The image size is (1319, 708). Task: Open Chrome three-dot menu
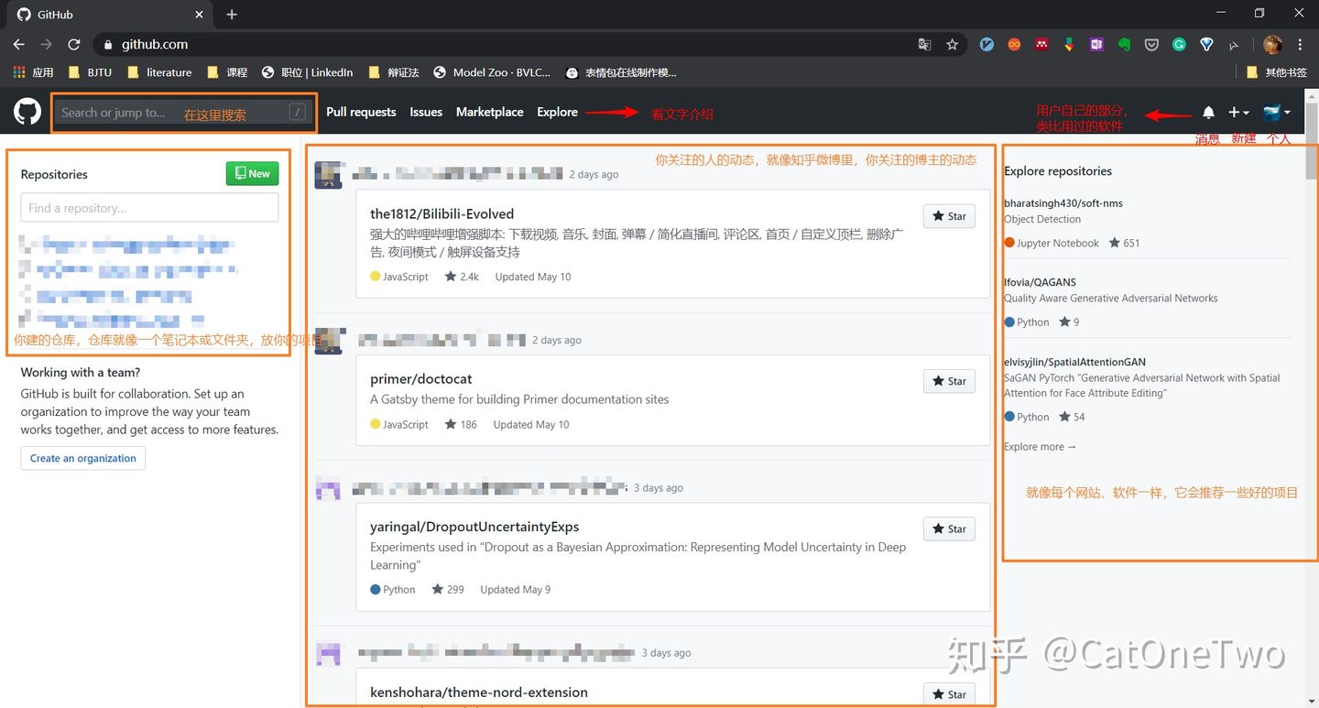1300,44
